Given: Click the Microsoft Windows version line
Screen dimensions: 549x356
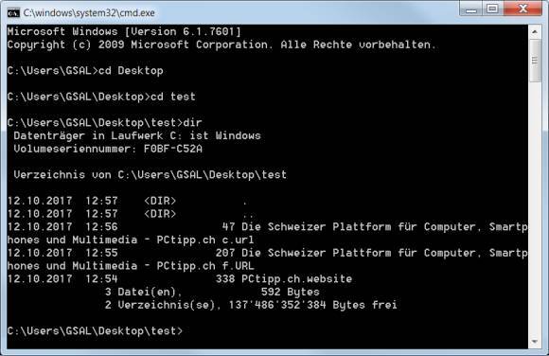Looking at the screenshot, I should coord(124,31).
